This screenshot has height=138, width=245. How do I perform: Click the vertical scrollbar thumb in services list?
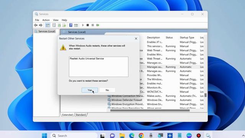[206, 95]
